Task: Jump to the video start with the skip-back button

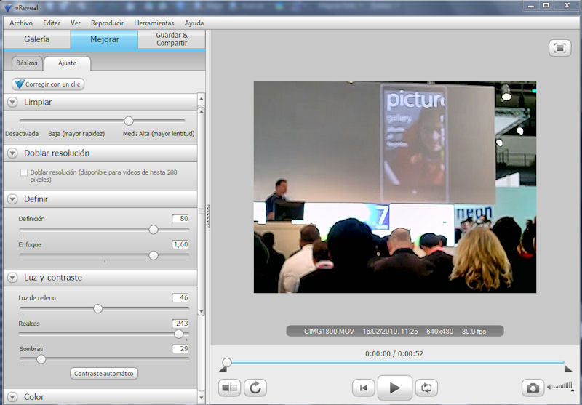Action: (363, 388)
